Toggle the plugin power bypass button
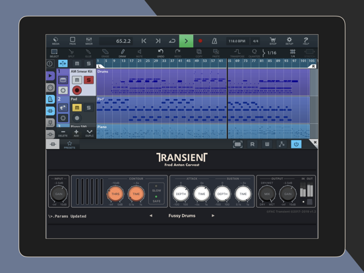364x273 pixels. point(296,144)
